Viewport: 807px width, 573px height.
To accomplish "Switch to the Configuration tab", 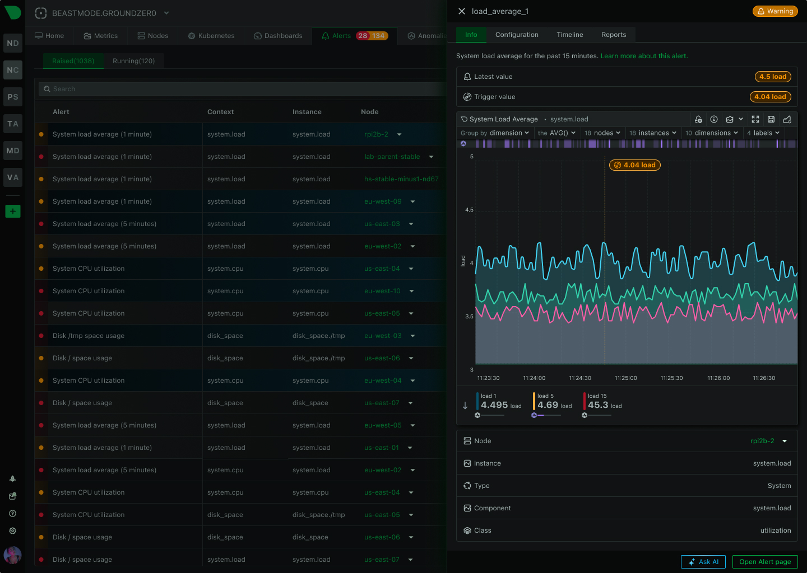I will click(517, 35).
